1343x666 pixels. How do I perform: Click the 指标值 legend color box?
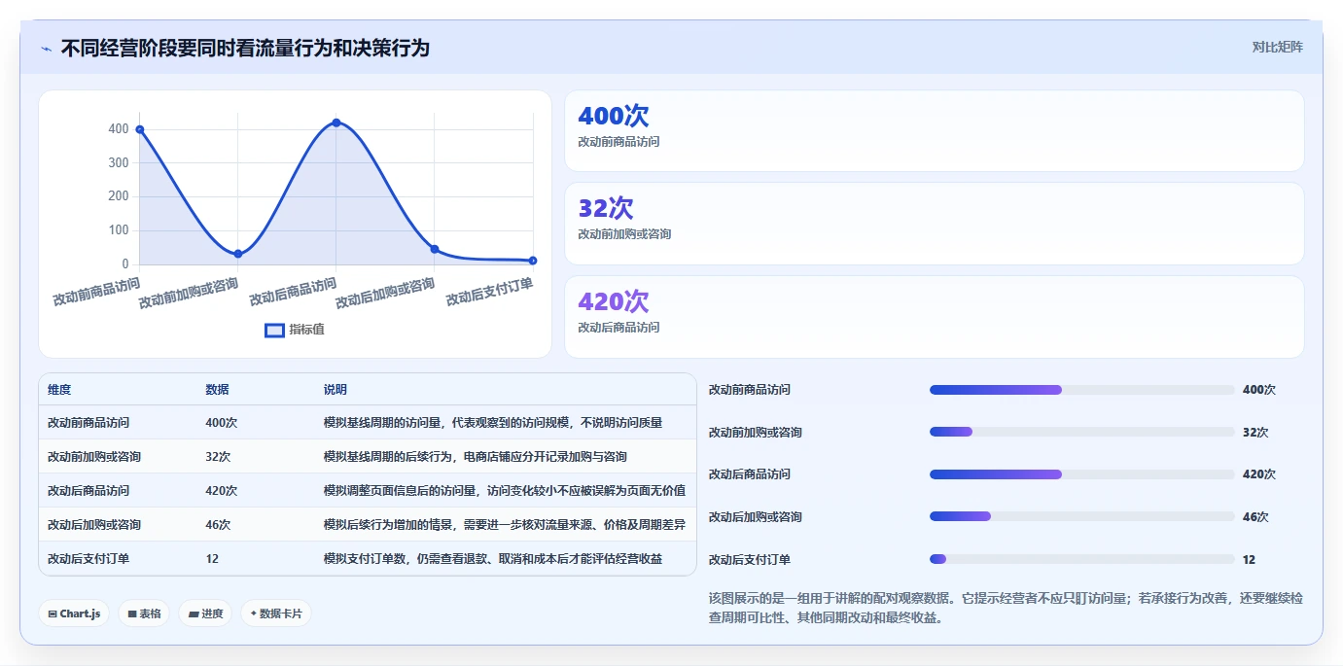(x=274, y=331)
